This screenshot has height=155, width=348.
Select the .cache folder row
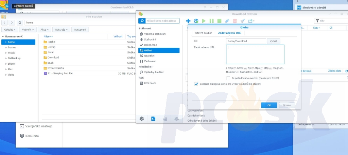89,42
